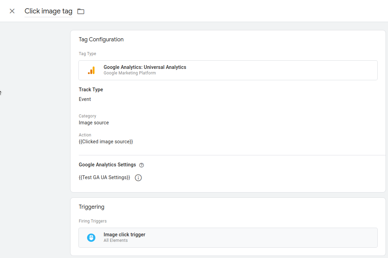Click the 'Track Type' label
The width and height of the screenshot is (388, 258).
point(91,90)
